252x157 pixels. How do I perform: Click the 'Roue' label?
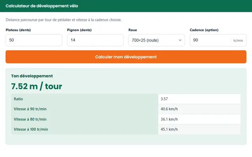[x=133, y=30]
